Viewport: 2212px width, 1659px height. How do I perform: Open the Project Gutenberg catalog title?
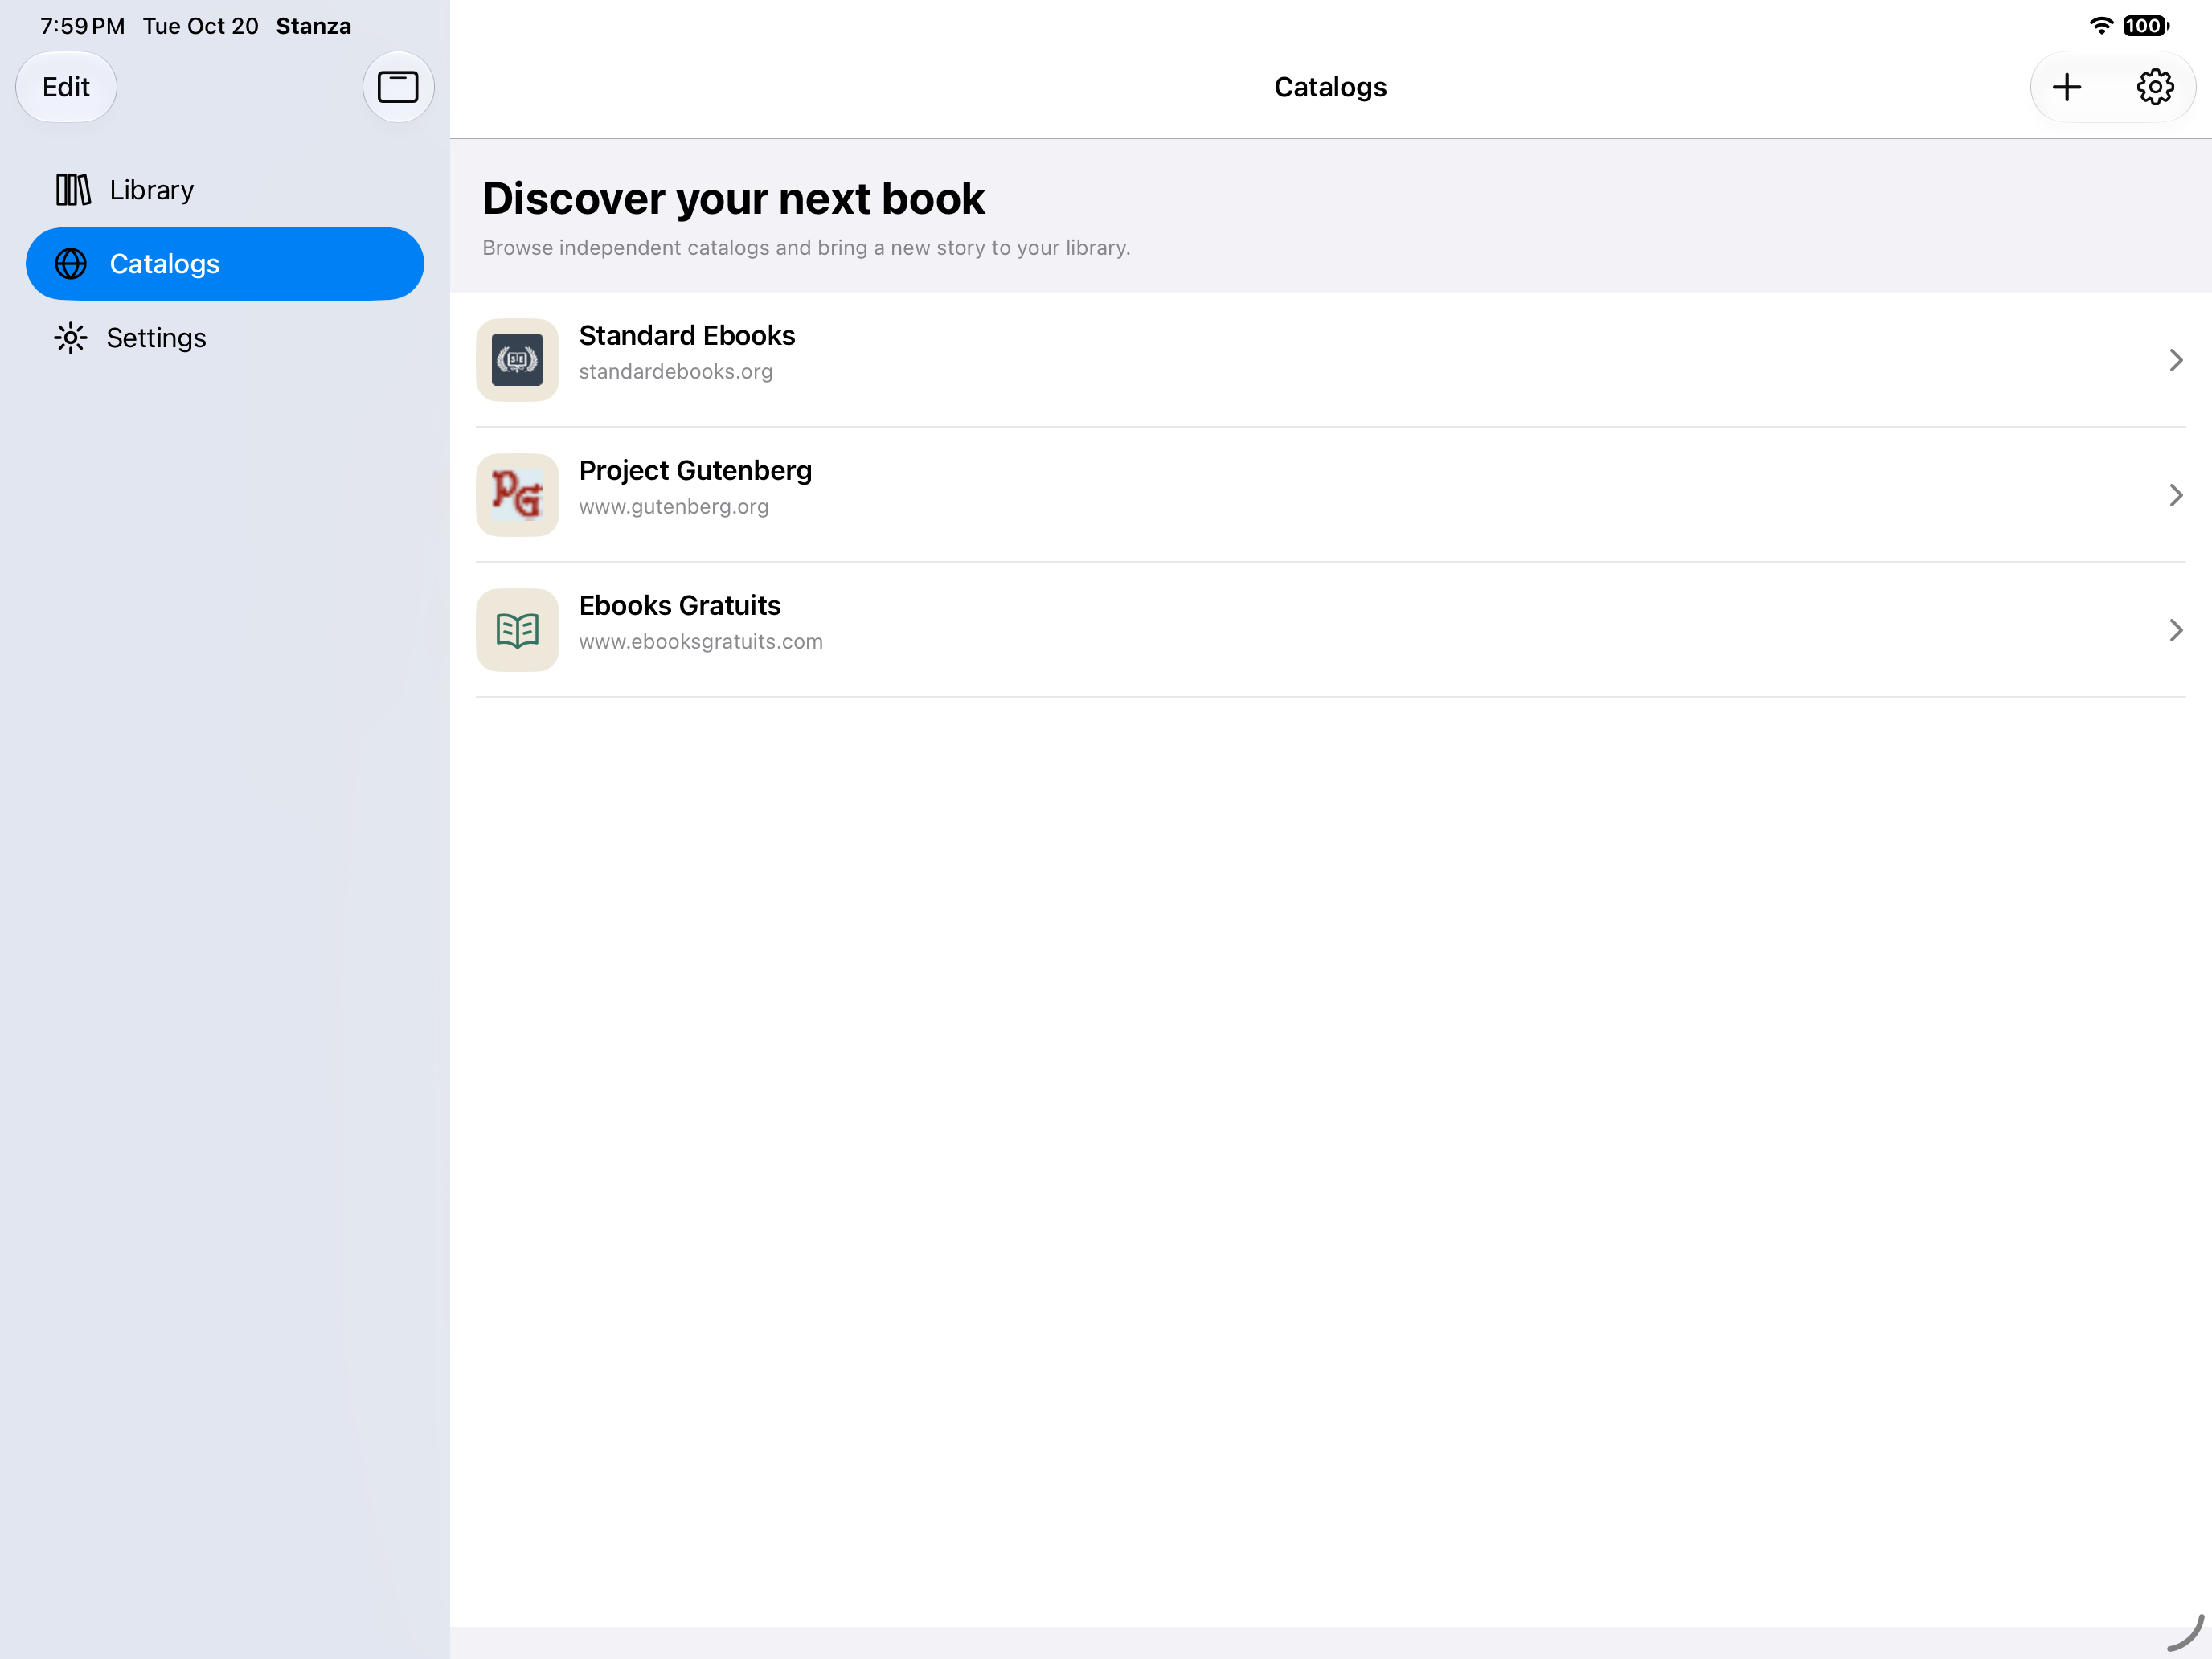pos(695,471)
